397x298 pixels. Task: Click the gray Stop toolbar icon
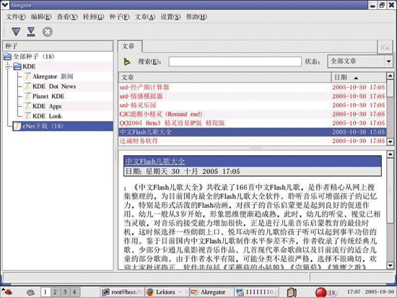pyautogui.click(x=48, y=32)
